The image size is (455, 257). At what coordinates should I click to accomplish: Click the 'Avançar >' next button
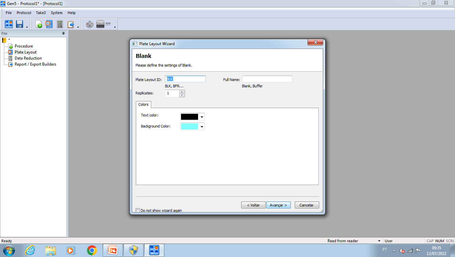click(x=278, y=205)
